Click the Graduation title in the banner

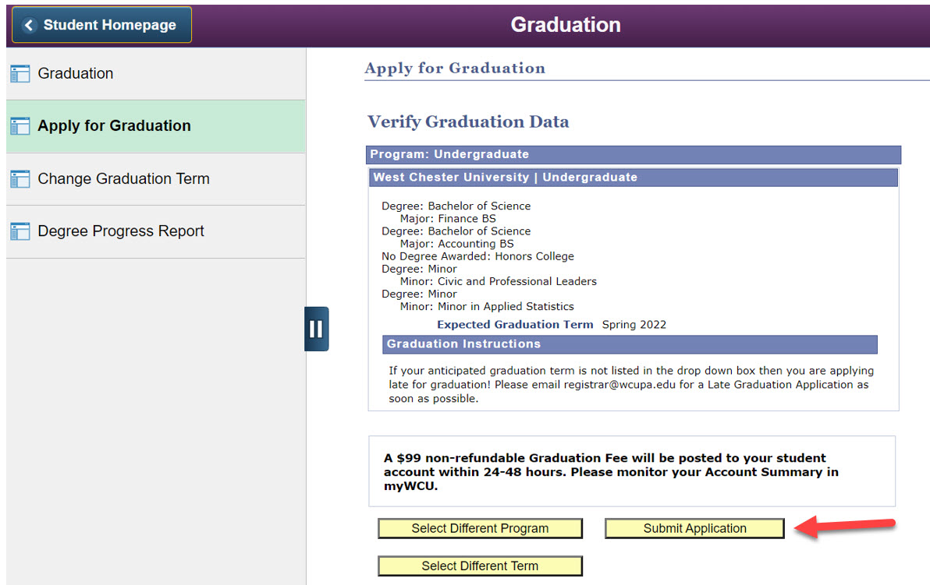tap(565, 25)
